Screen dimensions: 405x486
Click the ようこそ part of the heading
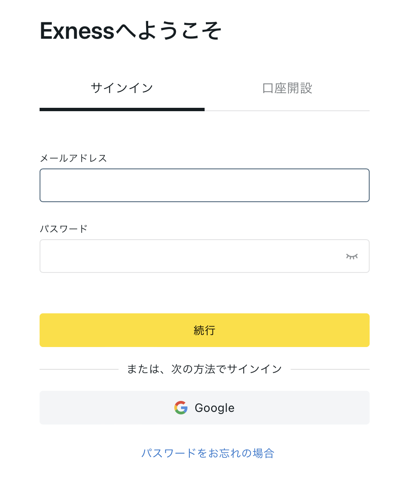(179, 31)
